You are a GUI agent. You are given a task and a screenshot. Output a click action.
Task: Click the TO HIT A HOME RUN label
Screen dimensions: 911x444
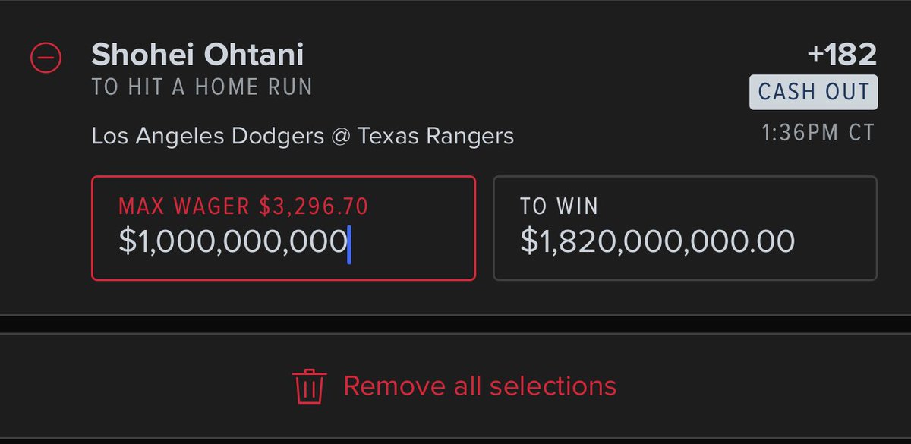(x=202, y=87)
